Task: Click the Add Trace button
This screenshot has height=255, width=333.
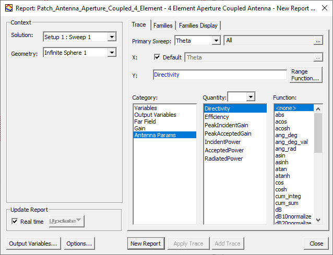Action: (x=228, y=244)
